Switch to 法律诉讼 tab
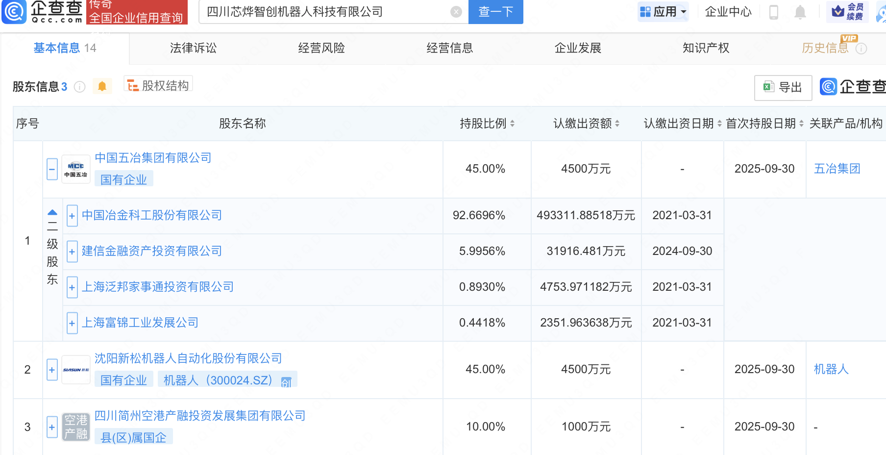The image size is (886, 455). pyautogui.click(x=193, y=48)
